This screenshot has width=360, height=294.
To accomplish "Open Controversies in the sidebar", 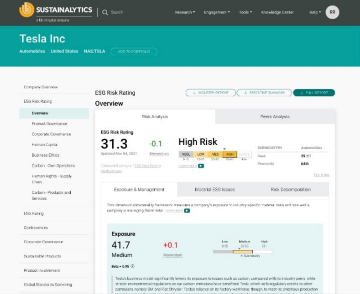I will point(36,228).
